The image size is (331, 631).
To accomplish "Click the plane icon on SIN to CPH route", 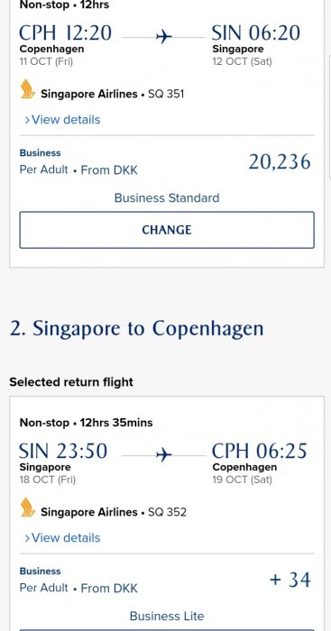I will point(164,455).
